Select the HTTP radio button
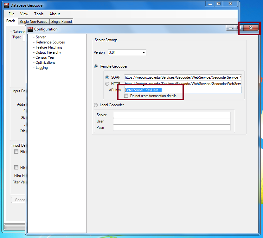The image size is (263, 238). pyautogui.click(x=107, y=84)
